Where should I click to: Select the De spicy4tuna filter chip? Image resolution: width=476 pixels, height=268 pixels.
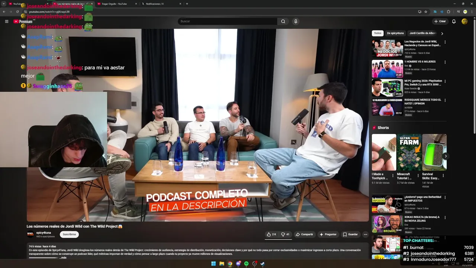[395, 33]
